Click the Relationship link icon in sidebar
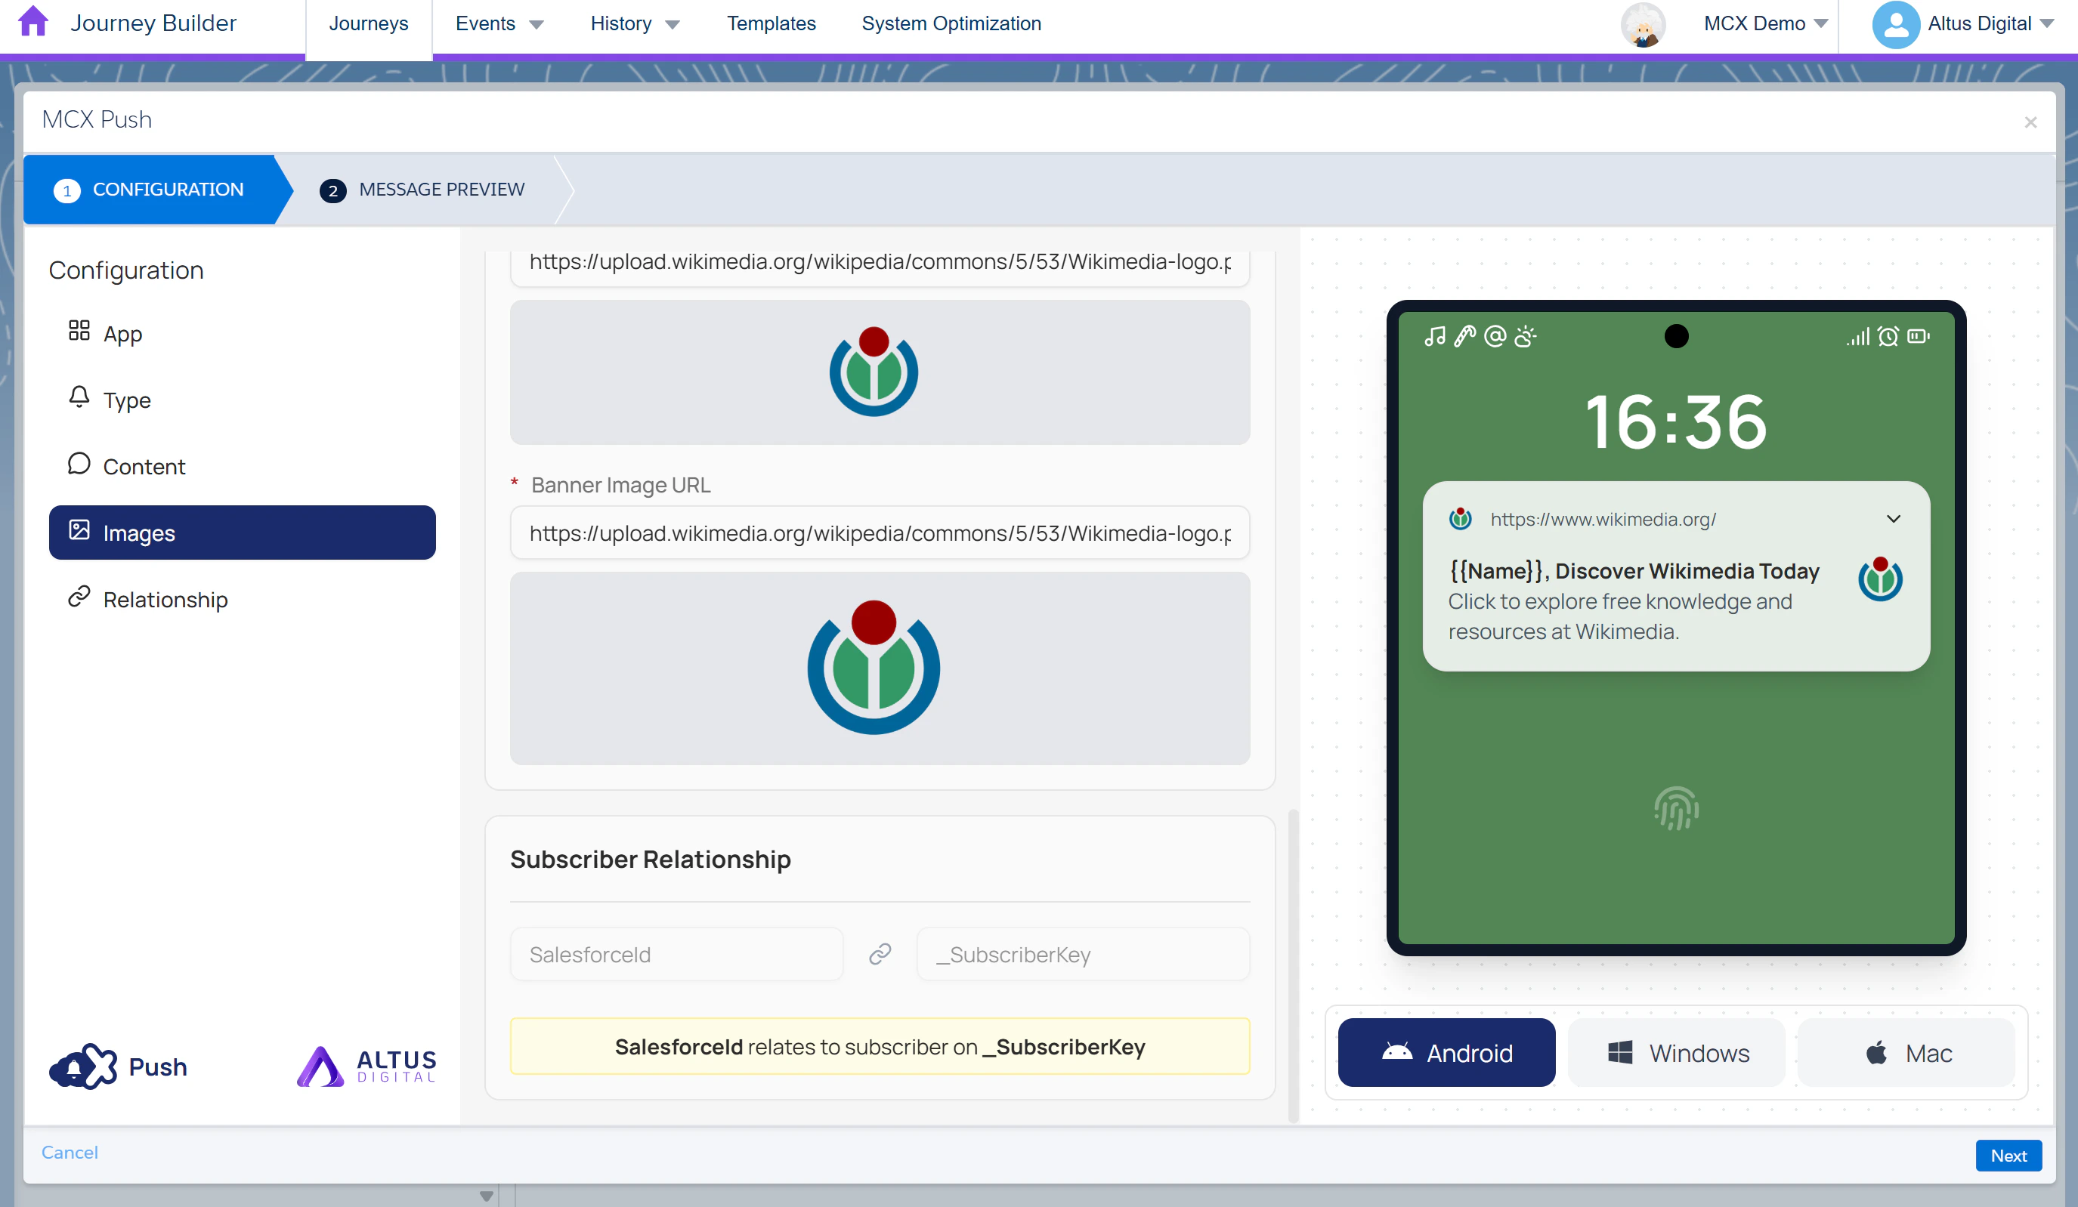This screenshot has height=1207, width=2078. pyautogui.click(x=79, y=597)
